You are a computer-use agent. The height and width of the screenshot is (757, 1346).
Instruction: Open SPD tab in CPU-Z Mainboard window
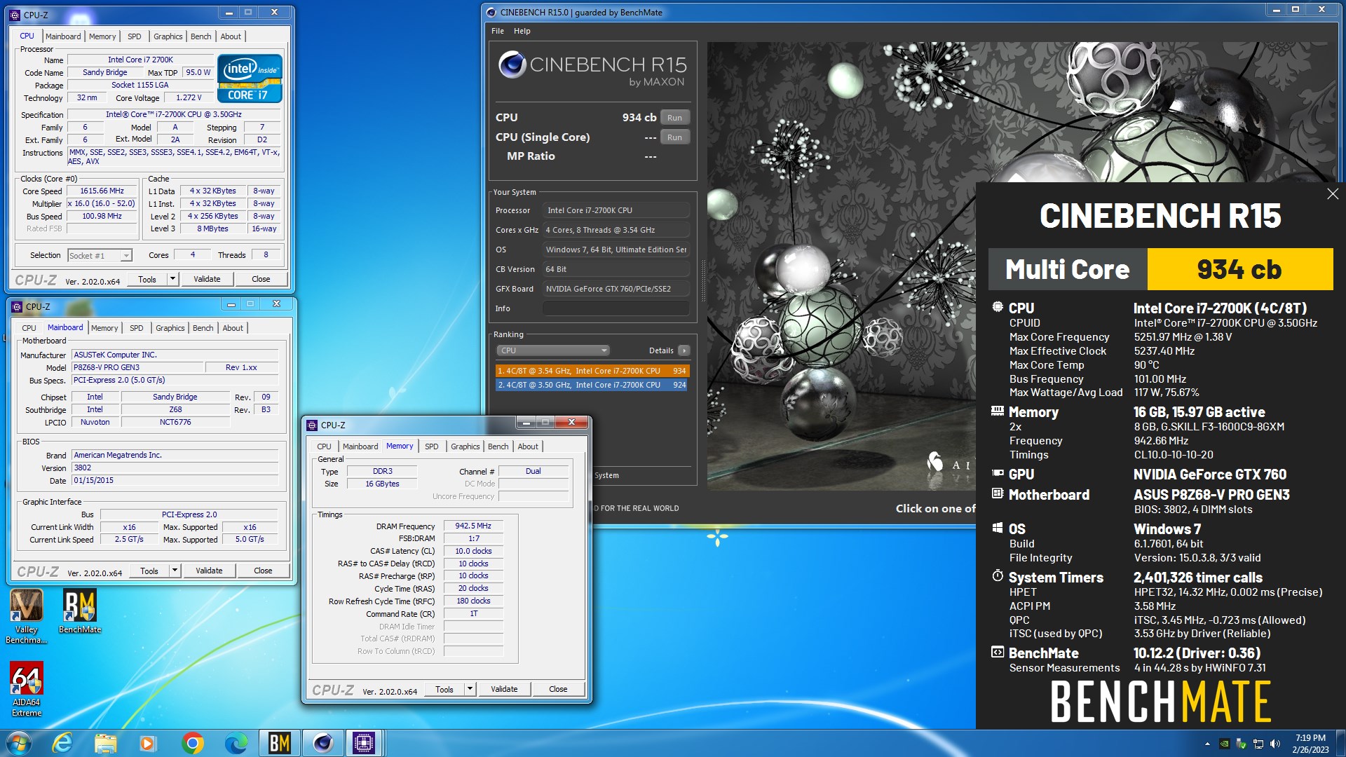137,328
